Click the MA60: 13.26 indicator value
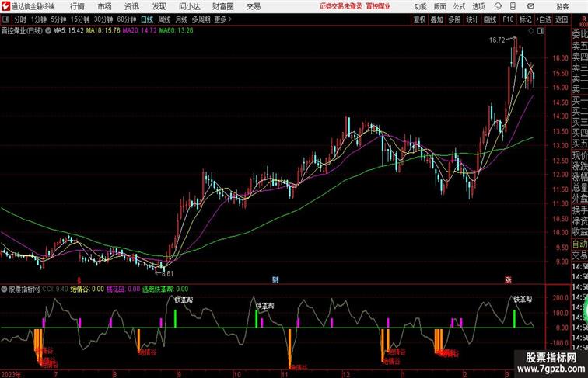 coord(176,31)
